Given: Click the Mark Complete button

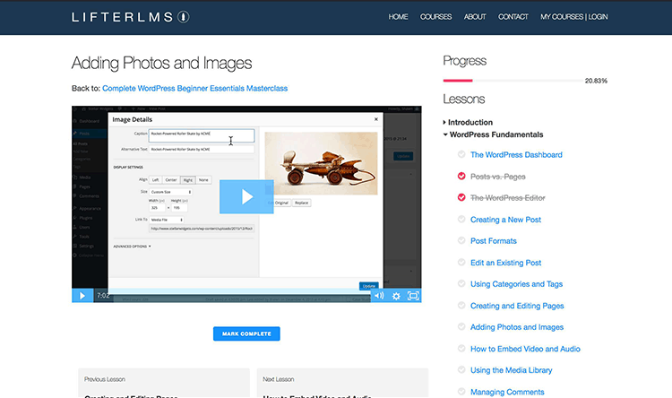Looking at the screenshot, I should [x=246, y=333].
